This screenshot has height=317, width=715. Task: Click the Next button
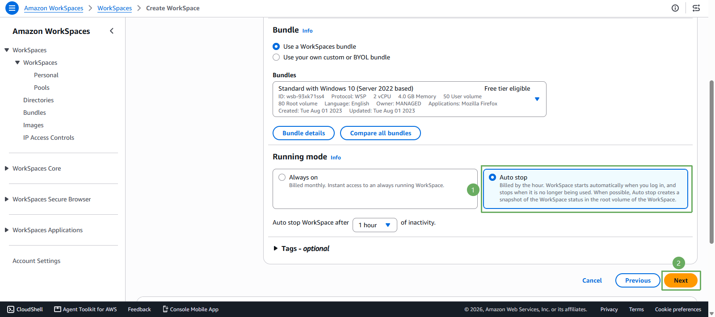pyautogui.click(x=681, y=280)
